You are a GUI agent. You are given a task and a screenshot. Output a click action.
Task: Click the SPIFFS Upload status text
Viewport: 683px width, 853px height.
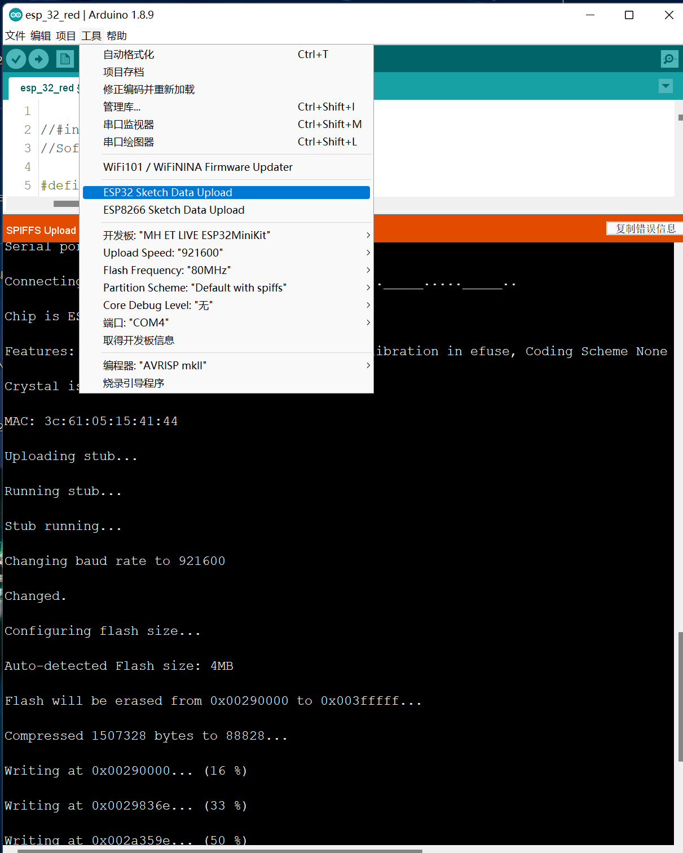[x=41, y=231]
